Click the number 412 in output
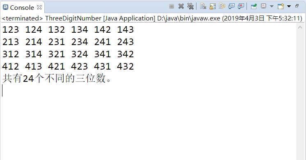This screenshot has height=160, width=306. pos(11,67)
